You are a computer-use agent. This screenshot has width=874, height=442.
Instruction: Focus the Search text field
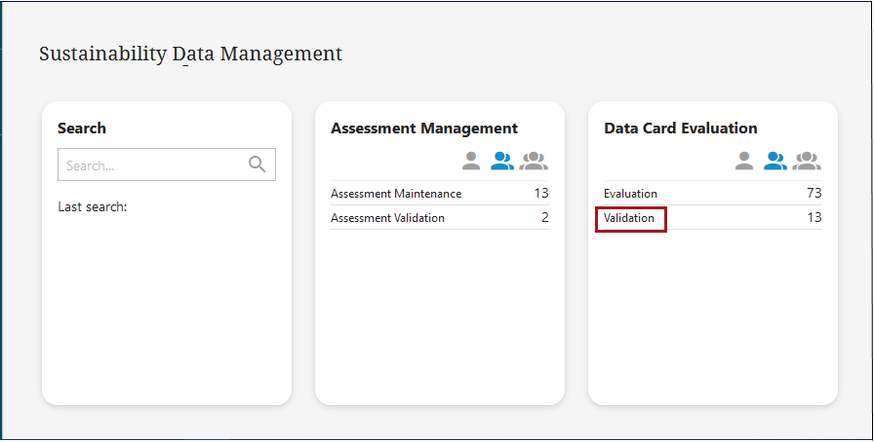pyautogui.click(x=151, y=166)
